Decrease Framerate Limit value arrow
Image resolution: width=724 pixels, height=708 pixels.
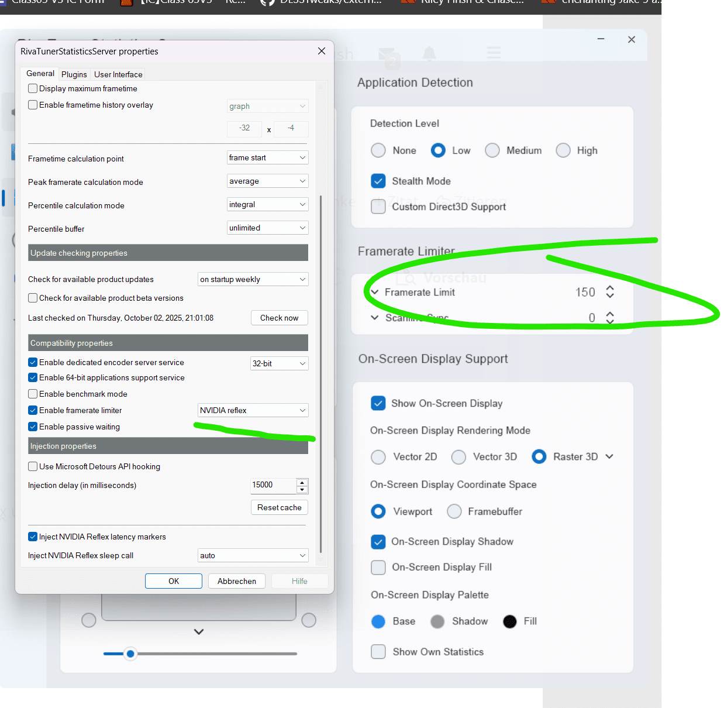point(610,295)
